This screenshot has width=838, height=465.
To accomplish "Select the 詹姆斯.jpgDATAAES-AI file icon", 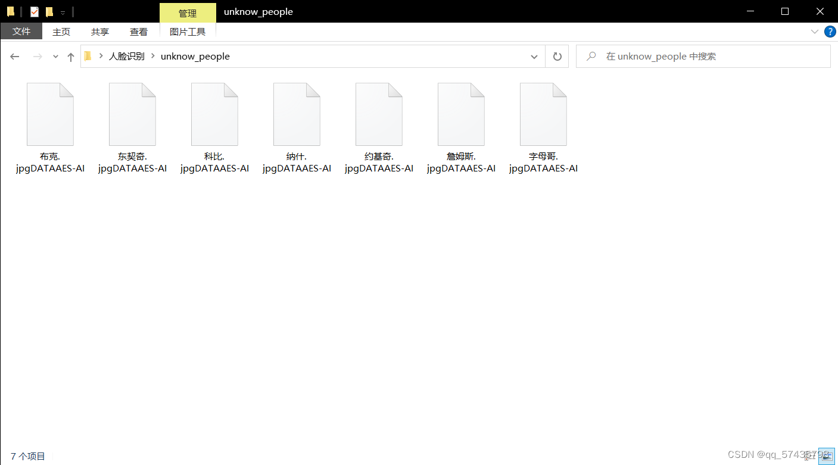I will 461,114.
